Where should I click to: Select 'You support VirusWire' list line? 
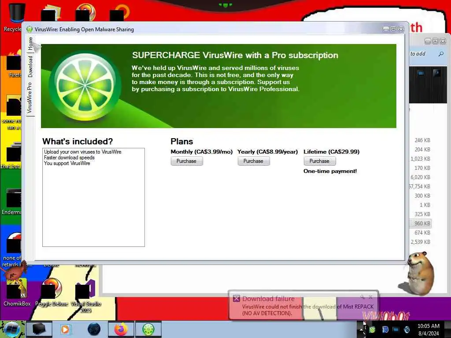(x=67, y=163)
